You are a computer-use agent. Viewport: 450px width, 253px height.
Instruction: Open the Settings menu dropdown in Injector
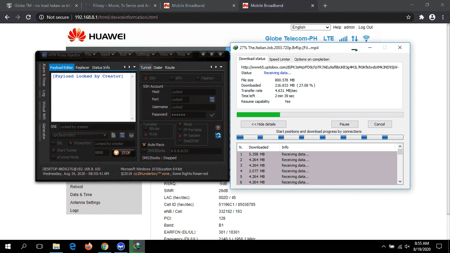(x=145, y=54)
